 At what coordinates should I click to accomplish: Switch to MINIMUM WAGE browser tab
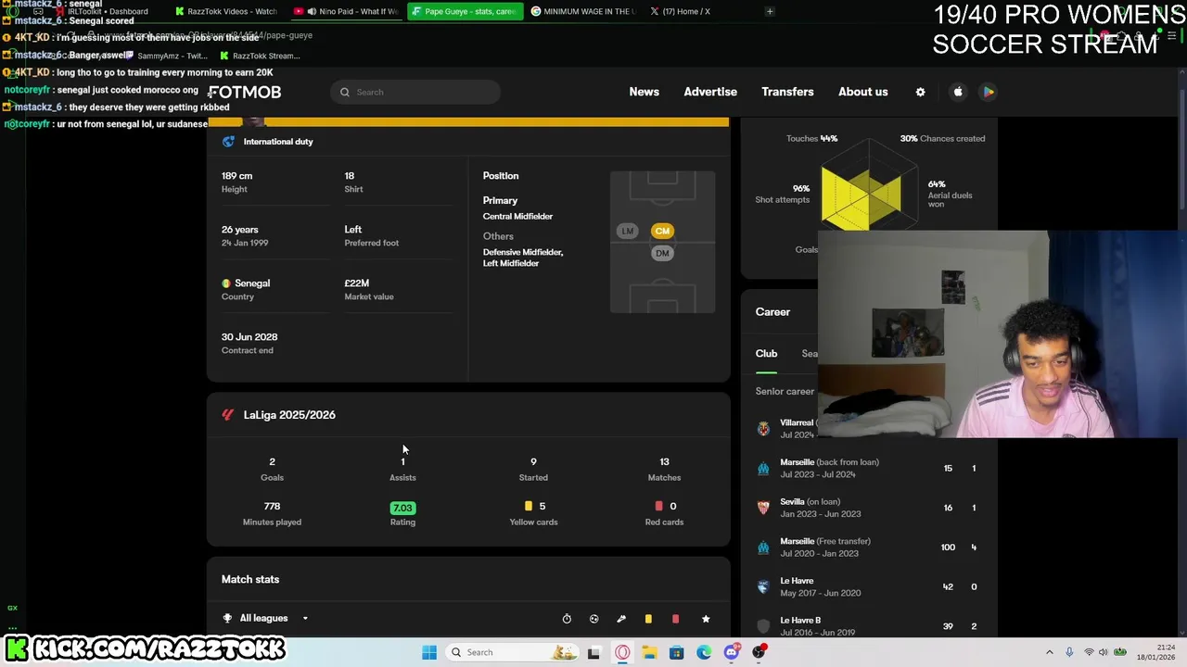tap(581, 11)
